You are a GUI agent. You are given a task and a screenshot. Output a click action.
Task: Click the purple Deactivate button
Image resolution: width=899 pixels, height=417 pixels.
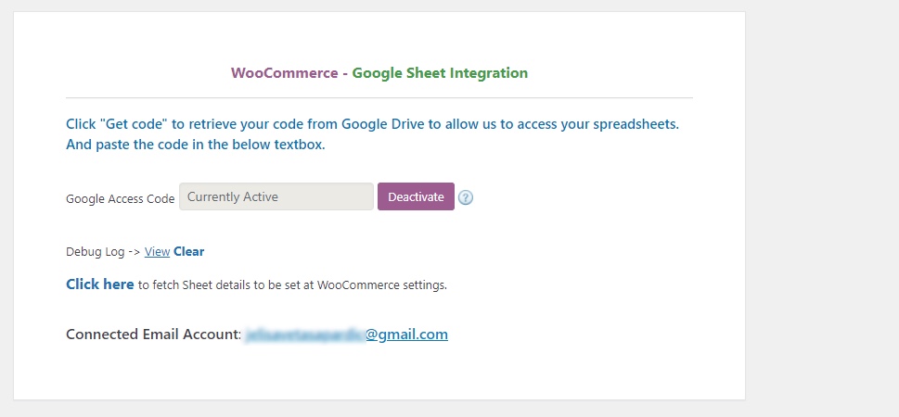pyautogui.click(x=416, y=196)
